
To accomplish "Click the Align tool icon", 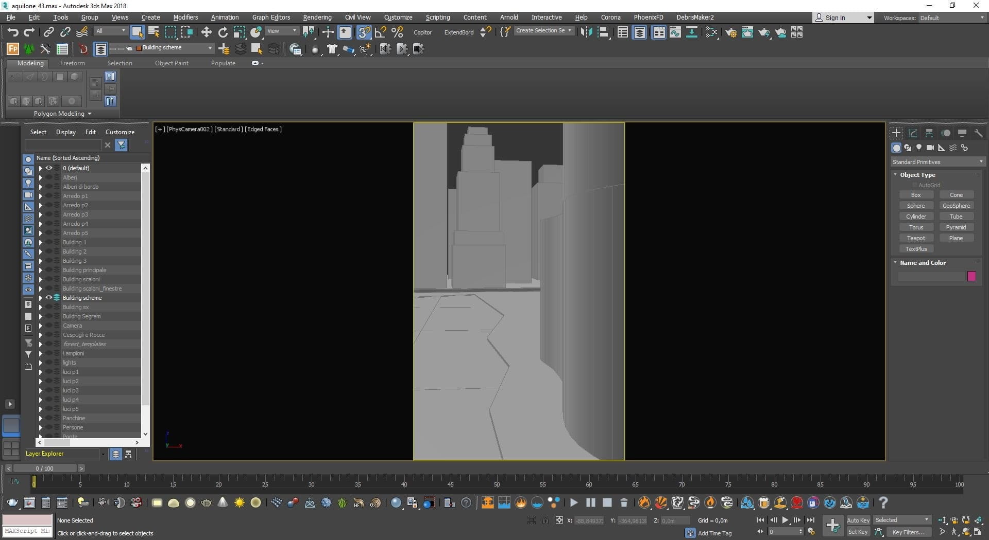I will tap(603, 32).
